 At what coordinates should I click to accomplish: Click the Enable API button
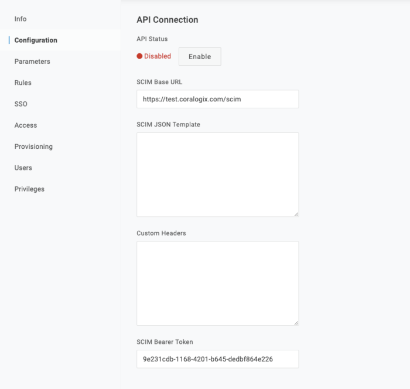point(200,56)
